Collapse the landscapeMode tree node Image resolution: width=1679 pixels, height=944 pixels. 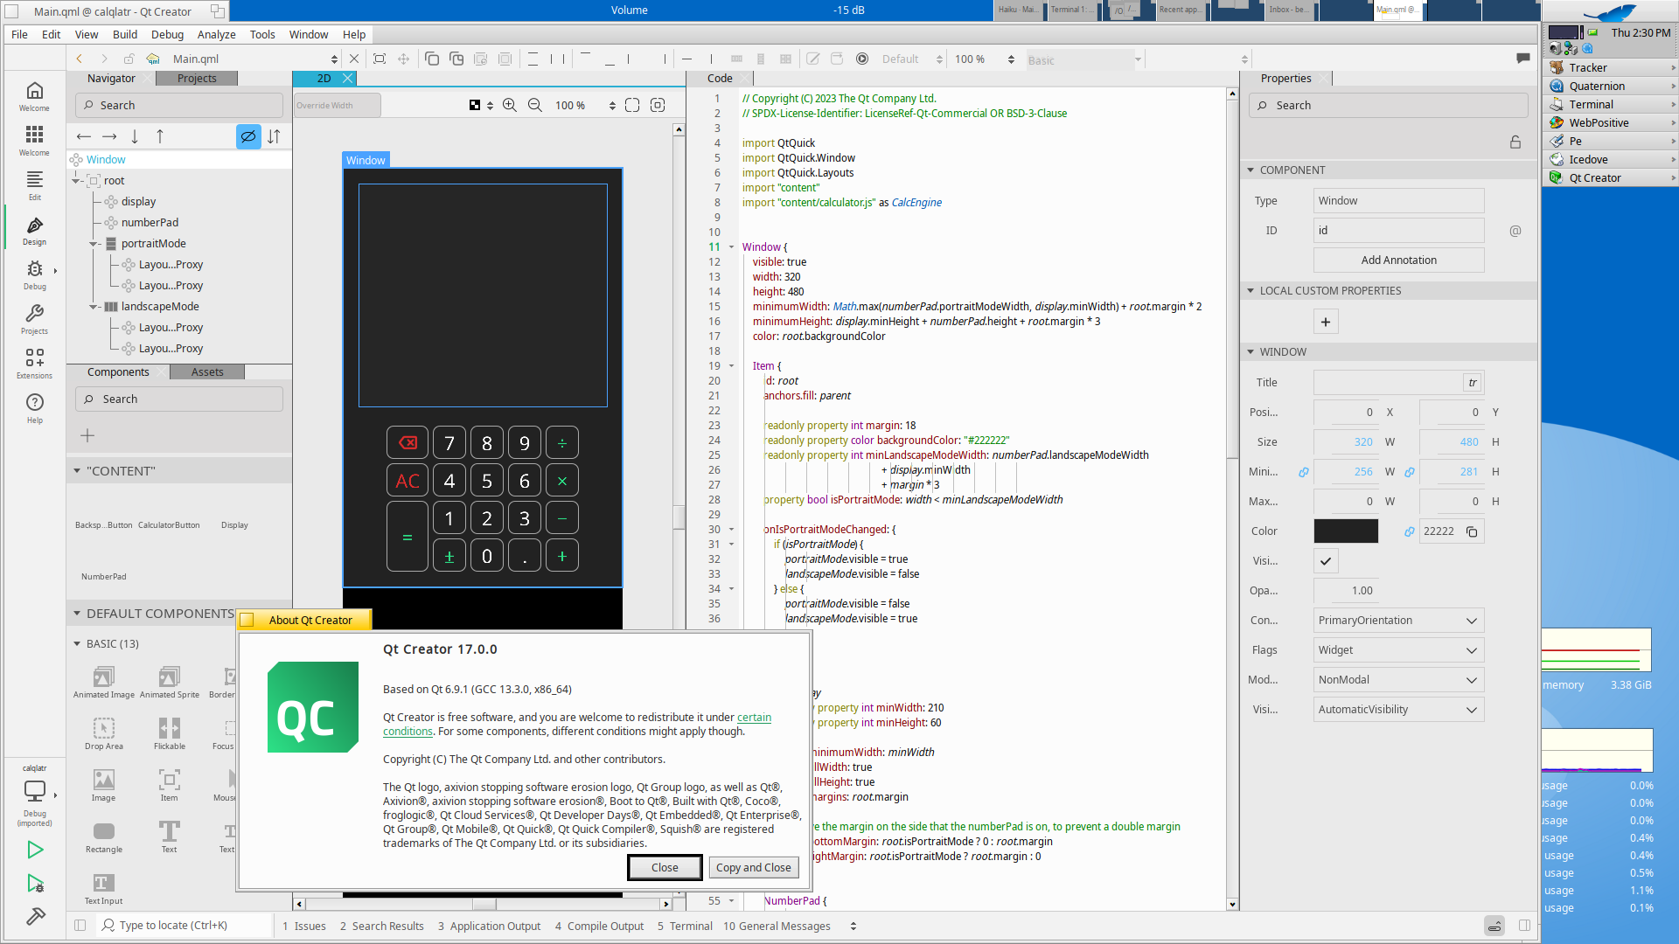click(94, 307)
